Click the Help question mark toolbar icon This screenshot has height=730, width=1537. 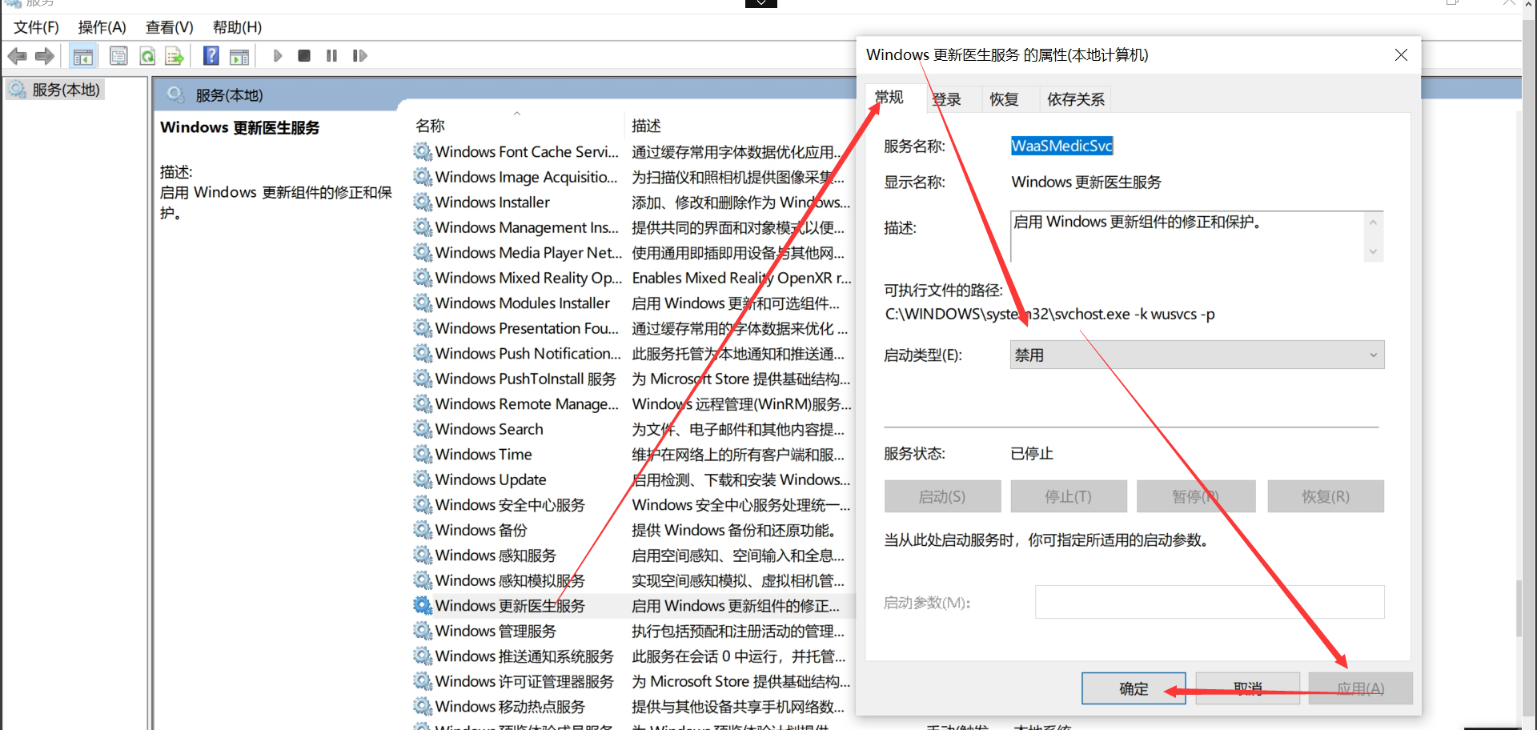click(211, 55)
